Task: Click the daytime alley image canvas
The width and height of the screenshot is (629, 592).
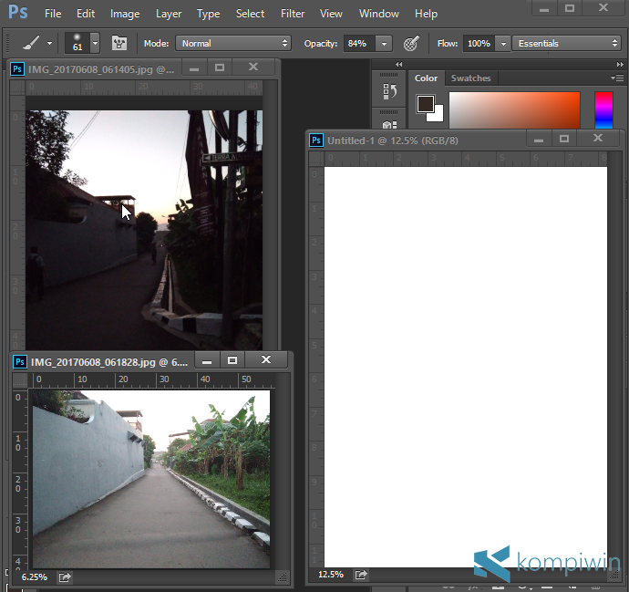Action: pos(151,479)
